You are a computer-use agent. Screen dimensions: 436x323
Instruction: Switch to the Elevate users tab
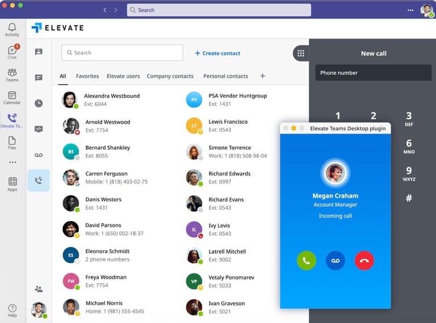click(123, 76)
